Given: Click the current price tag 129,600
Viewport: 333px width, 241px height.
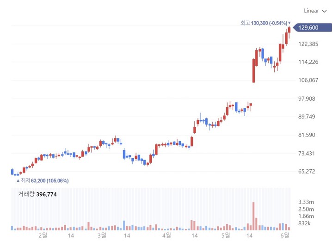Looking at the screenshot, I should pyautogui.click(x=308, y=28).
